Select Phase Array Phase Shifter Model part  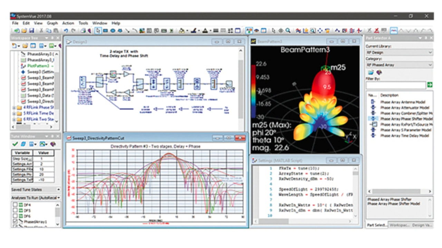[x=406, y=119]
